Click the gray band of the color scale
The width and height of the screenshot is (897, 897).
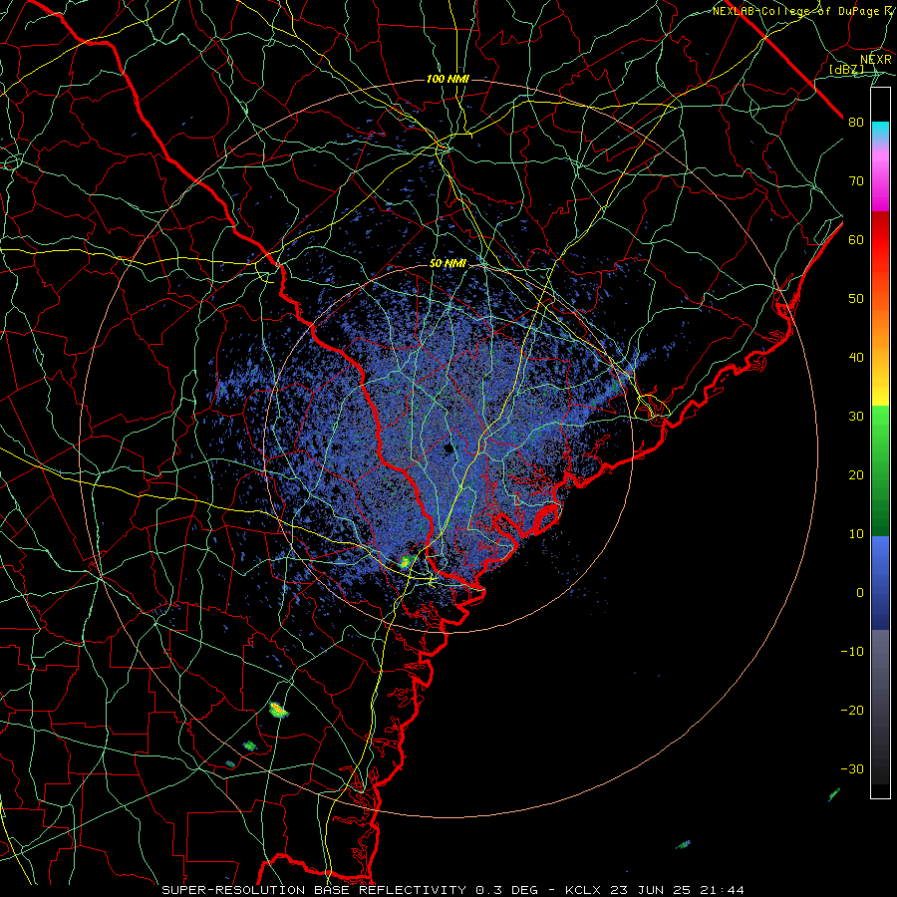[x=880, y=707]
